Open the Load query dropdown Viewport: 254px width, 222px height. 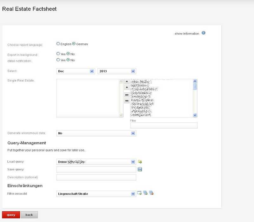[96, 162]
